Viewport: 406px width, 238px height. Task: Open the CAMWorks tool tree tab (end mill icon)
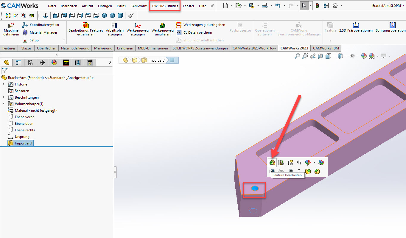pyautogui.click(x=90, y=62)
